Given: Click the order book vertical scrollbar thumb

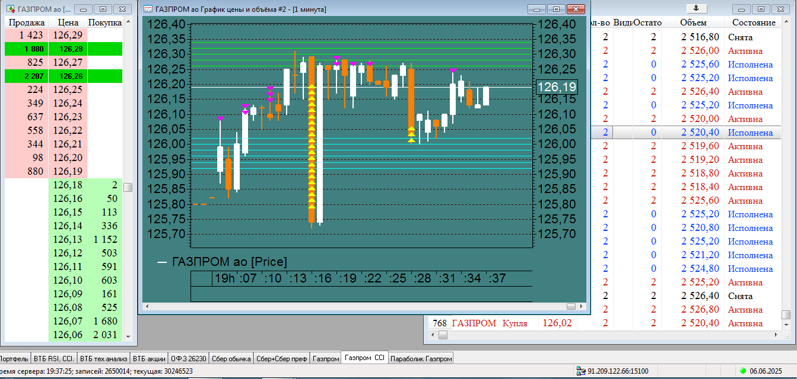Looking at the screenshot, I should coord(128,187).
